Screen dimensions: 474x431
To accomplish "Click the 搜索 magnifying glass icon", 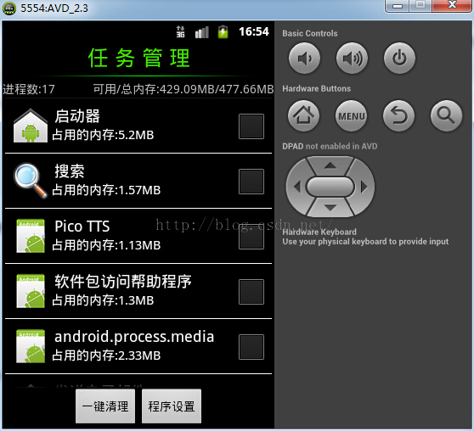I will point(31,181).
